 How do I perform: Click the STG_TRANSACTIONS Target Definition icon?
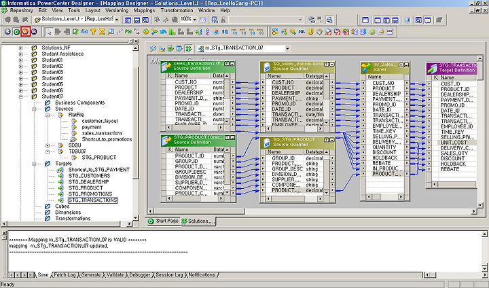click(x=433, y=69)
